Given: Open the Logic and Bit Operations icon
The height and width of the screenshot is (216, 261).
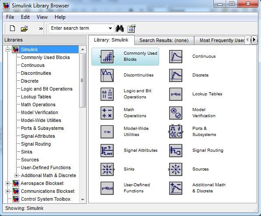Looking at the screenshot, I should click(x=107, y=94).
